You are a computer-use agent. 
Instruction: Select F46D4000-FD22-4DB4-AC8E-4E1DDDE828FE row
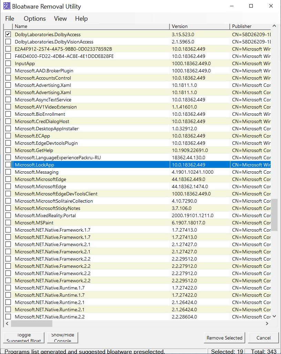click(x=137, y=56)
